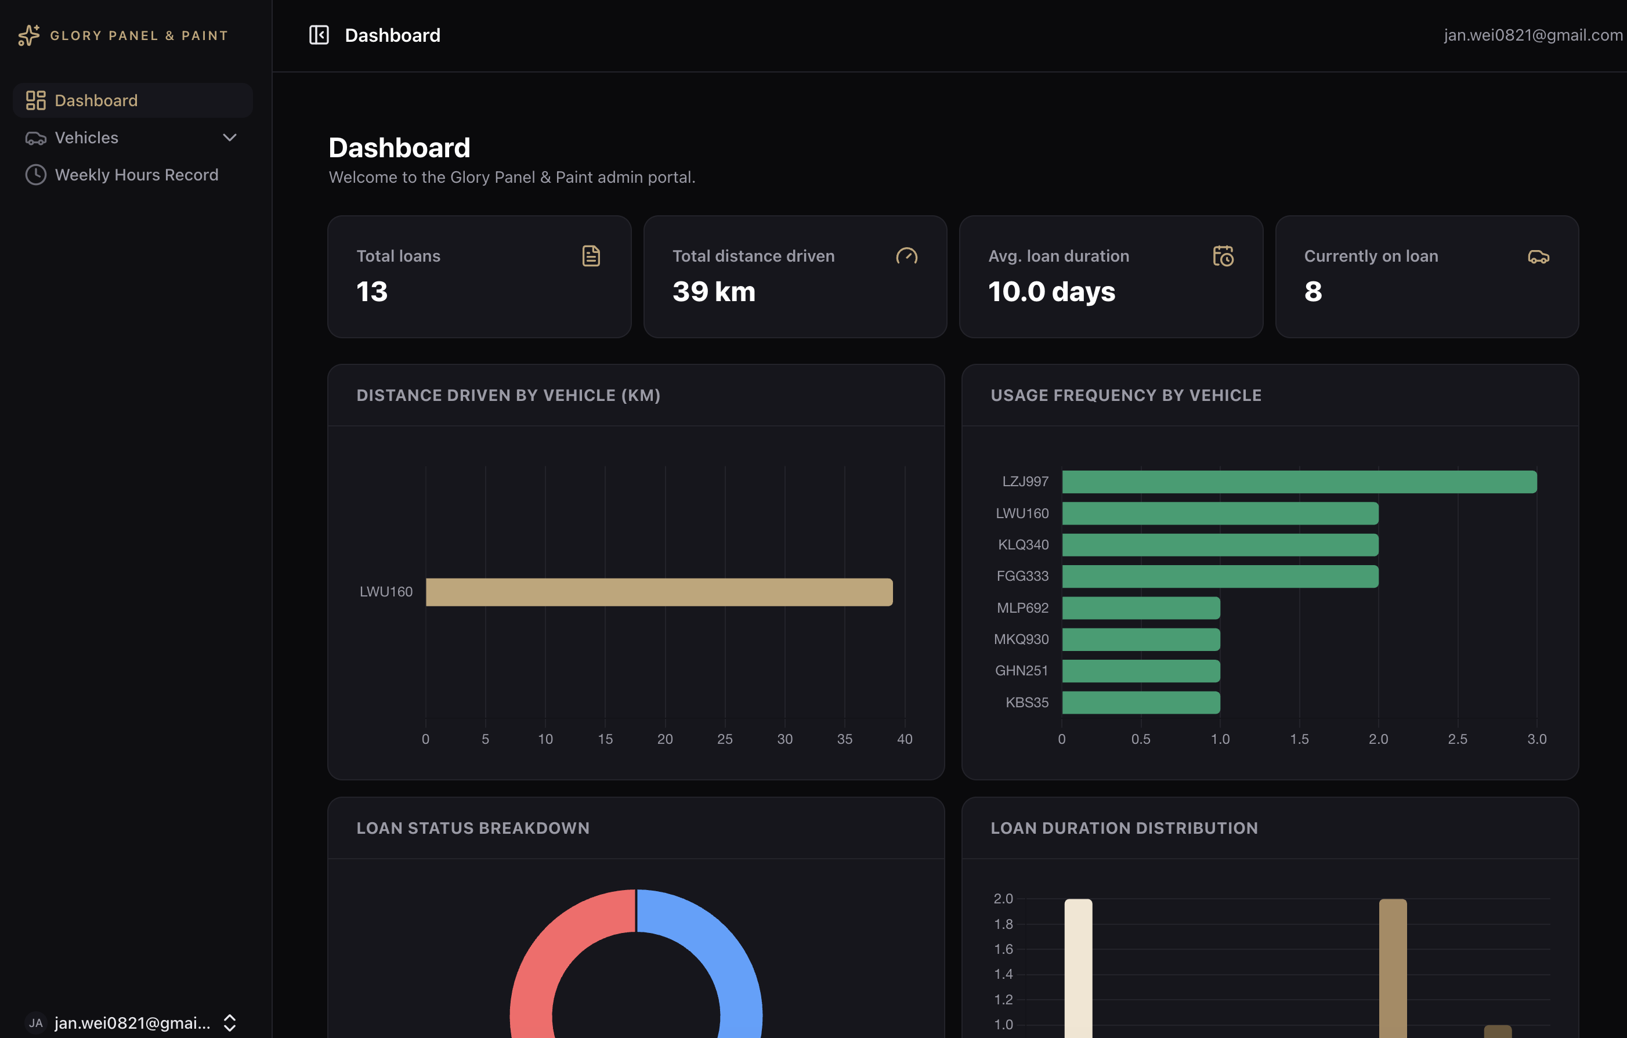Viewport: 1627px width, 1038px height.
Task: Click the Avg. loan duration card label
Action: tap(1059, 256)
